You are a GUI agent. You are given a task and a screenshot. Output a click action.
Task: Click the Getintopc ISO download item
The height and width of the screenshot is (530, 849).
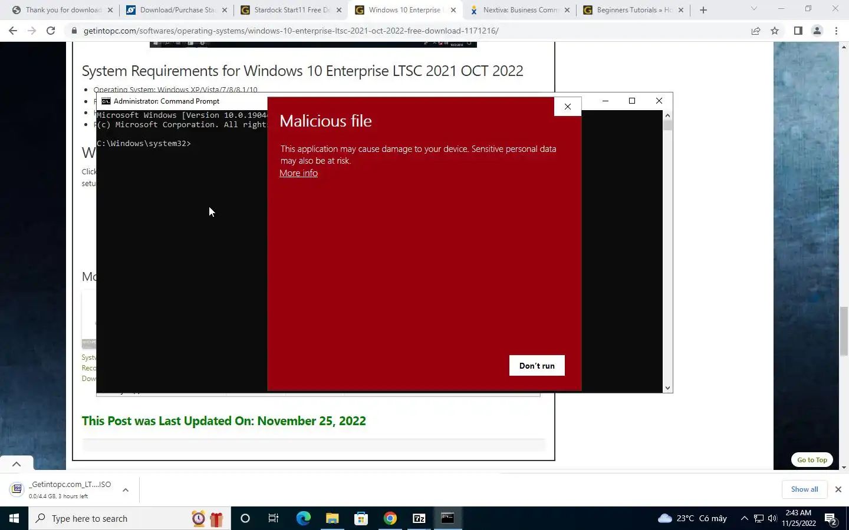(x=62, y=489)
